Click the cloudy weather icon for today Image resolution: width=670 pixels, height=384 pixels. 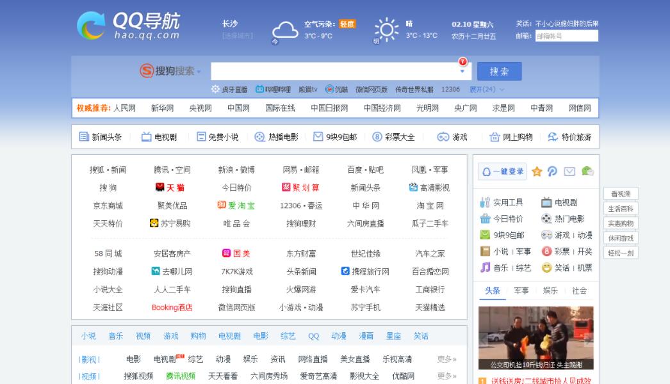click(x=285, y=31)
